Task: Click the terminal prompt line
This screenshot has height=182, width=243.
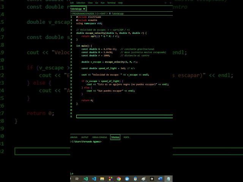Action: coord(86,141)
